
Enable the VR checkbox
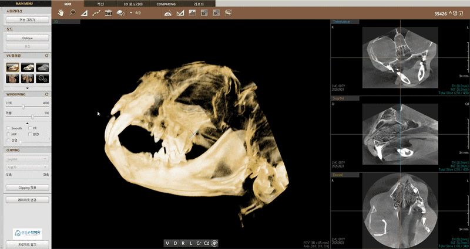point(30,128)
